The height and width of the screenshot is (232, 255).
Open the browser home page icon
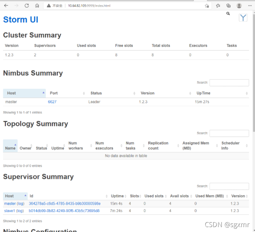37,6
